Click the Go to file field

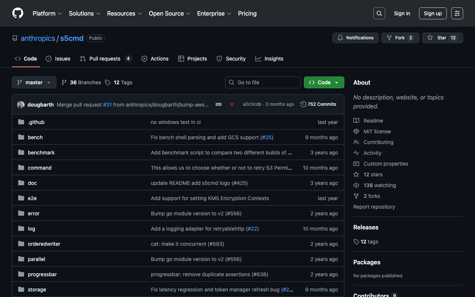263,82
